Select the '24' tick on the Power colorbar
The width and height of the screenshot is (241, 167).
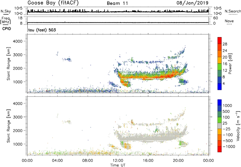click(x=225, y=51)
